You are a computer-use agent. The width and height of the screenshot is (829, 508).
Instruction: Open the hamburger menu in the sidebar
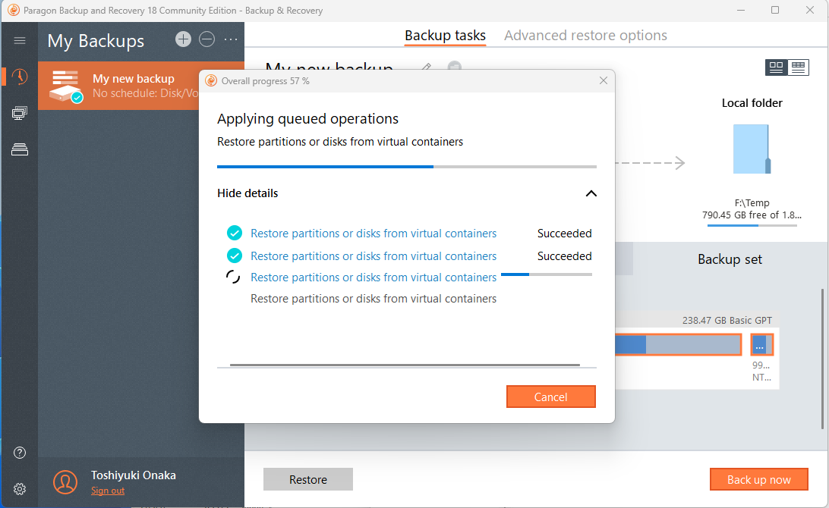pyautogui.click(x=20, y=40)
